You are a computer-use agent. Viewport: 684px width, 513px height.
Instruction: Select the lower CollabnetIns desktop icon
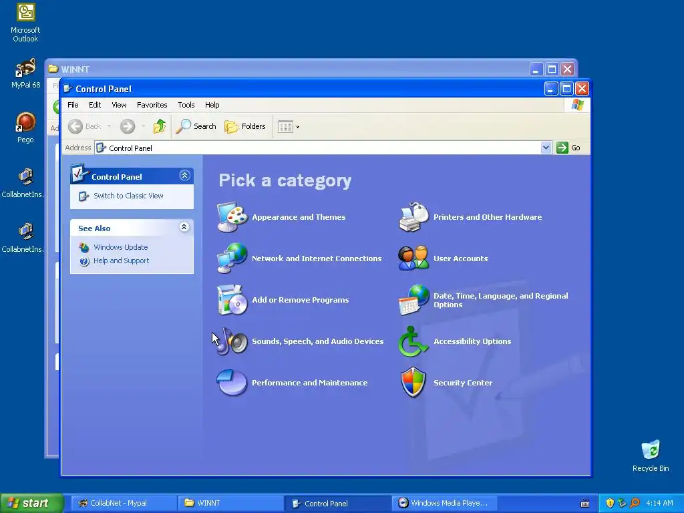coord(23,238)
